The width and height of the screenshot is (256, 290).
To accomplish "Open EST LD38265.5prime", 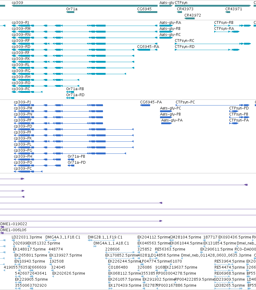I will click(x=230, y=285).
